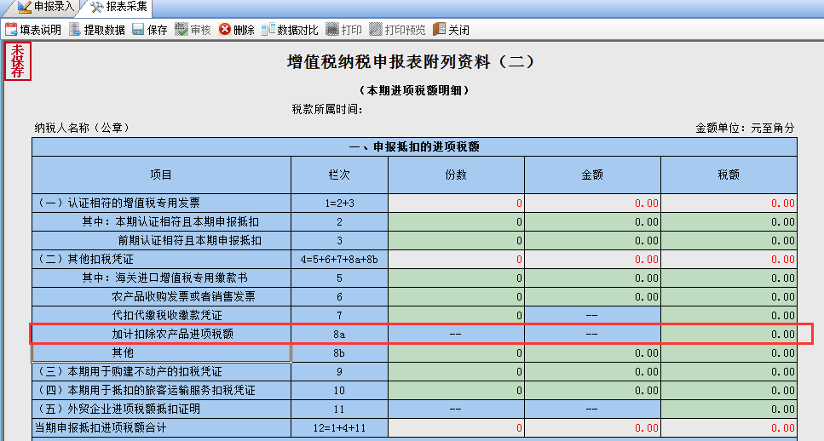The width and height of the screenshot is (824, 441).
Task: Click the 12=1+4+11 formula cell
Action: (x=339, y=428)
